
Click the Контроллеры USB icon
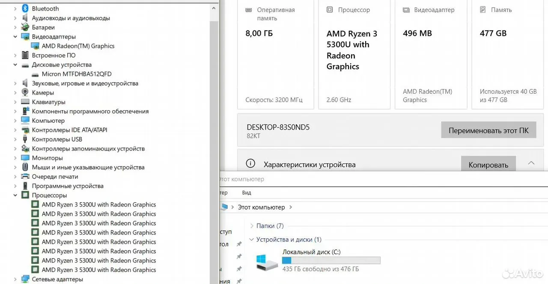[x=25, y=139]
